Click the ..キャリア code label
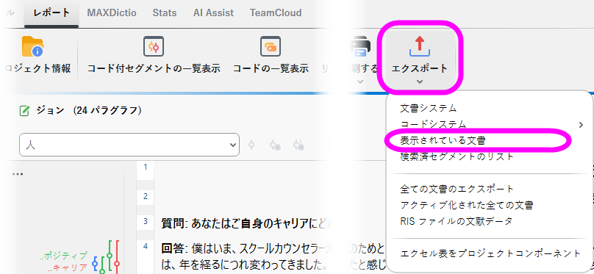This screenshot has height=274, width=594. [x=68, y=268]
